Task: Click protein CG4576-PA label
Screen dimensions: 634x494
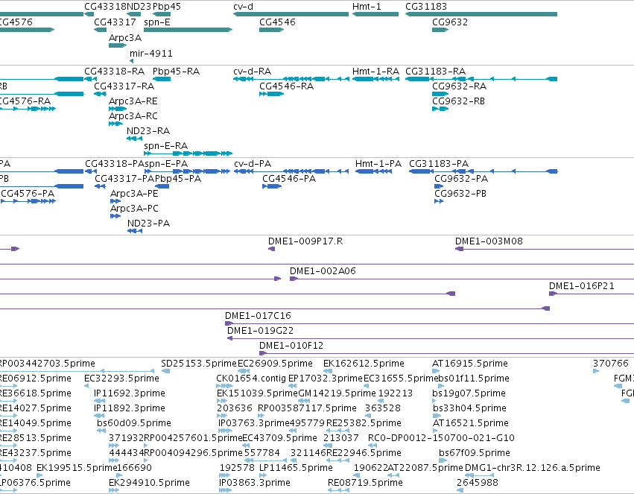Action: pos(28,194)
